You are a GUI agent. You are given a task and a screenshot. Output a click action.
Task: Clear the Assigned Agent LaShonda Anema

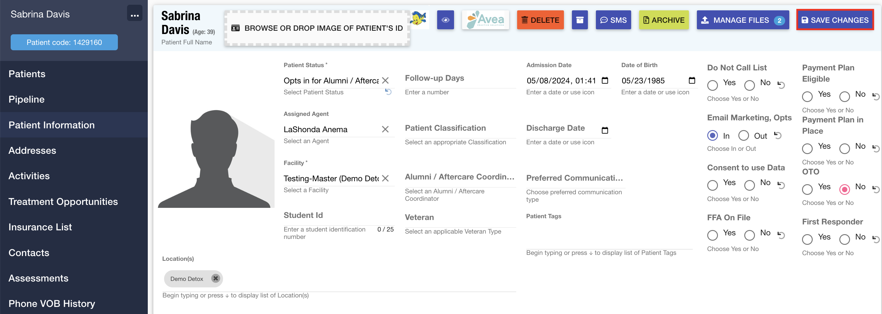coord(385,130)
